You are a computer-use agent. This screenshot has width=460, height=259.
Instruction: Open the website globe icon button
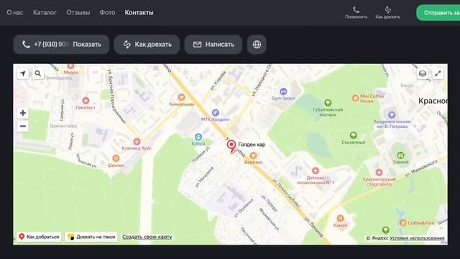257,45
